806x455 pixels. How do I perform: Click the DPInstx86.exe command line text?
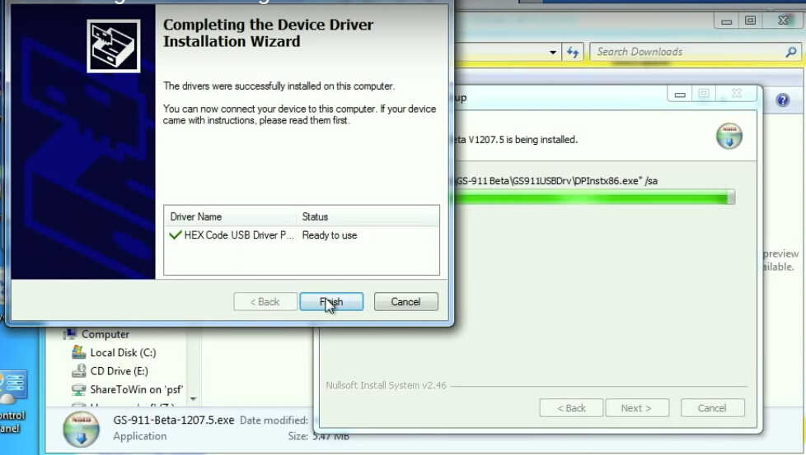(x=556, y=180)
